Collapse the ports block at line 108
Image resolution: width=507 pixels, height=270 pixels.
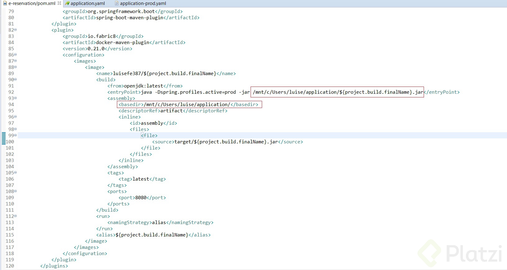(16, 191)
